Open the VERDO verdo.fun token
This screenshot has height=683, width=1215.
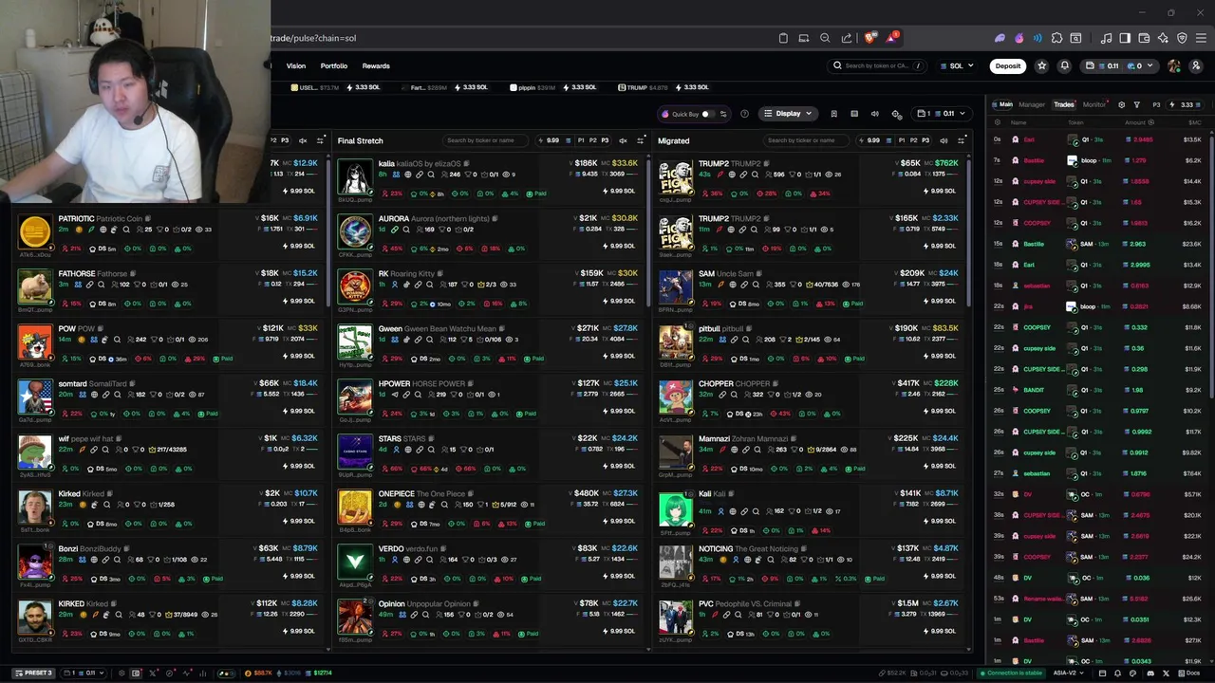(x=408, y=549)
